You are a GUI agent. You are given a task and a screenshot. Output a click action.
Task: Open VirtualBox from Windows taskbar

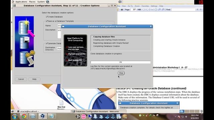tap(42, 116)
